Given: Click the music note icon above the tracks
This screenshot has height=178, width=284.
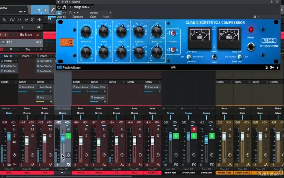Looking at the screenshot, I should tap(38, 27).
